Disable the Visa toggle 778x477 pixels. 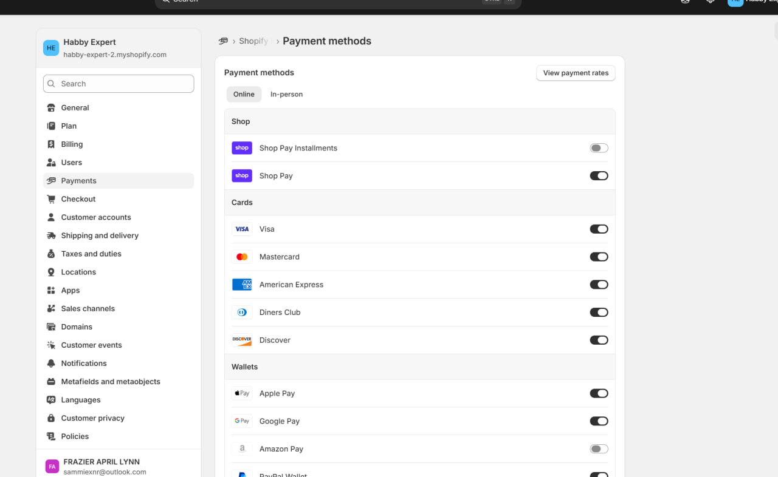tap(599, 229)
